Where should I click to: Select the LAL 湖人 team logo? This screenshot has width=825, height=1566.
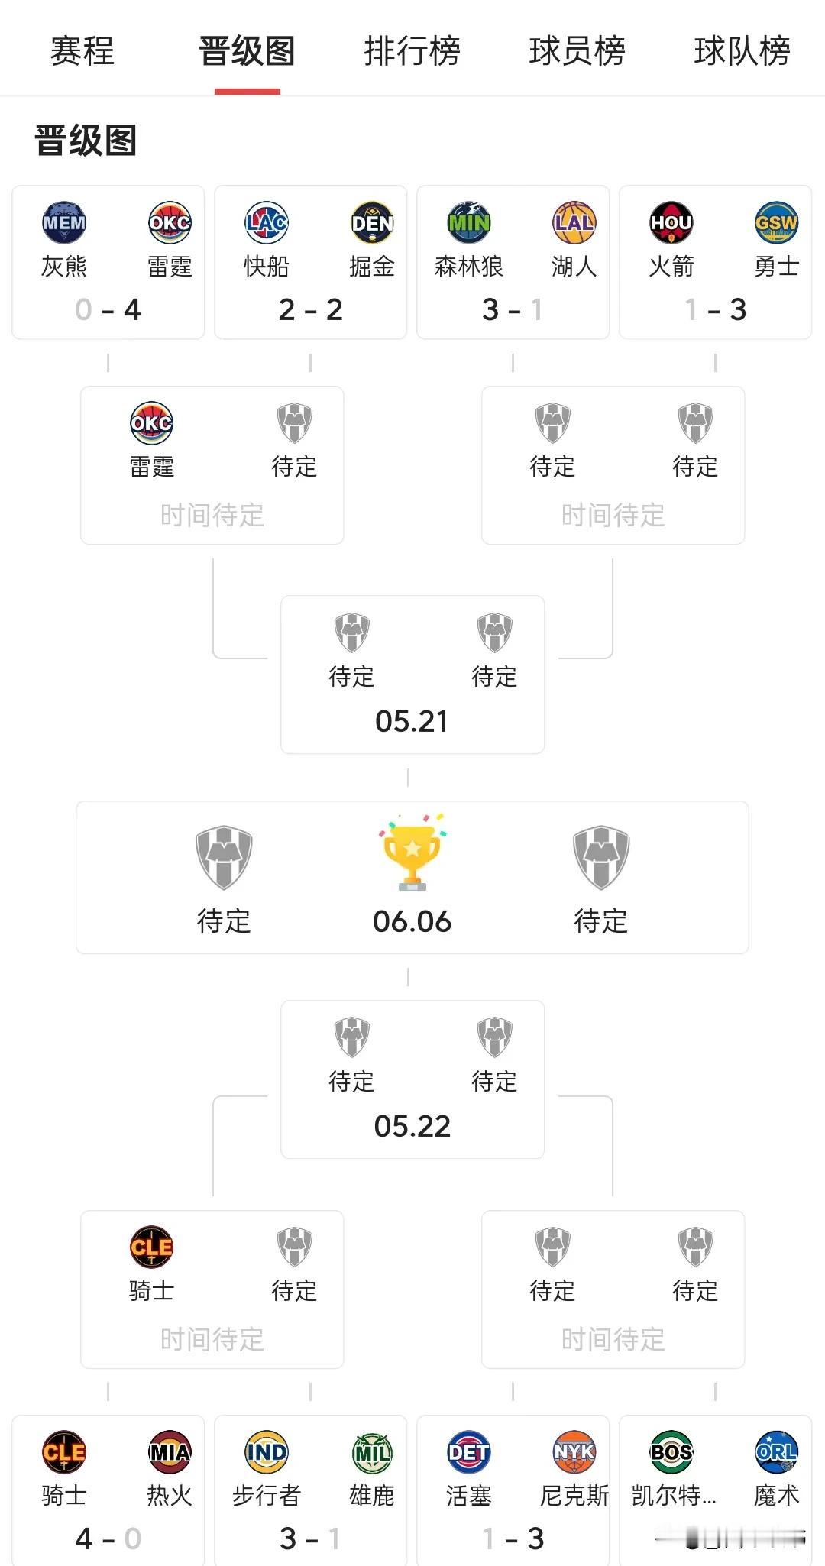coord(574,222)
